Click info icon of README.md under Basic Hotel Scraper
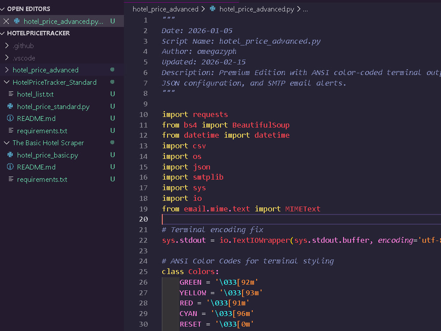441x331 pixels. [x=11, y=167]
